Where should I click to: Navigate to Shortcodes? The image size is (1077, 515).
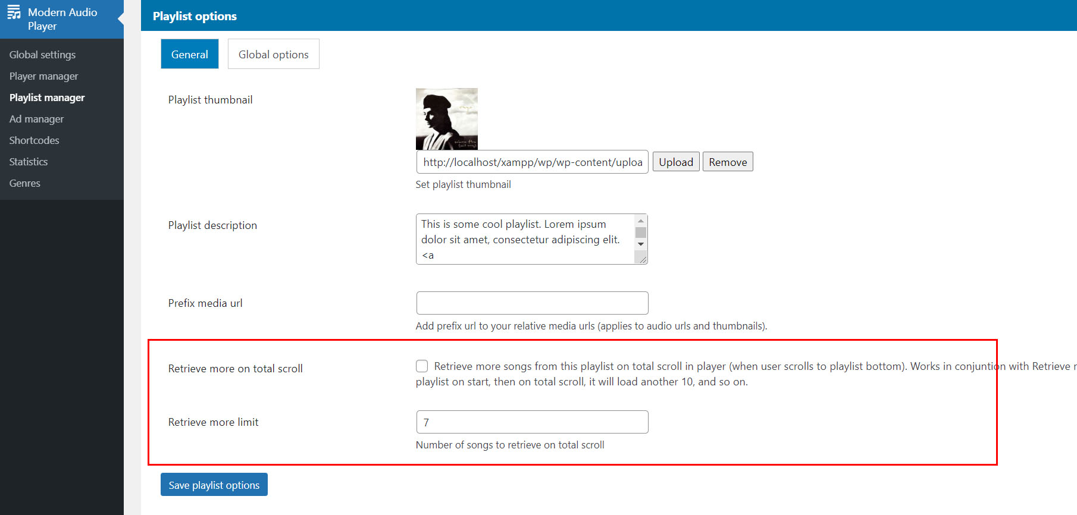click(x=34, y=140)
